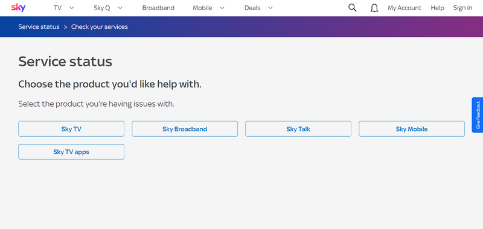Click 'Select the product you're having issues with.'

[96, 104]
